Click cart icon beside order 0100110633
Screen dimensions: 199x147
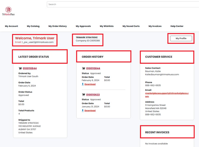click(x=83, y=95)
